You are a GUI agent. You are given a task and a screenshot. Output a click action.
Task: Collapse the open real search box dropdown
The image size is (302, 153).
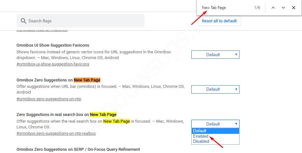click(x=215, y=124)
